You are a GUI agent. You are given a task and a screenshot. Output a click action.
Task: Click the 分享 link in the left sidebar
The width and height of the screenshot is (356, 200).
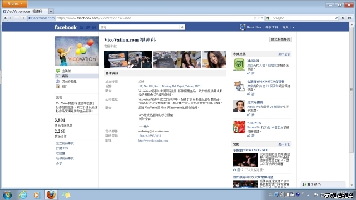[x=59, y=163]
